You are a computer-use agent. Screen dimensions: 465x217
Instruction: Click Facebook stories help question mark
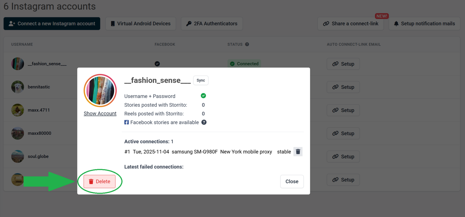click(x=204, y=122)
